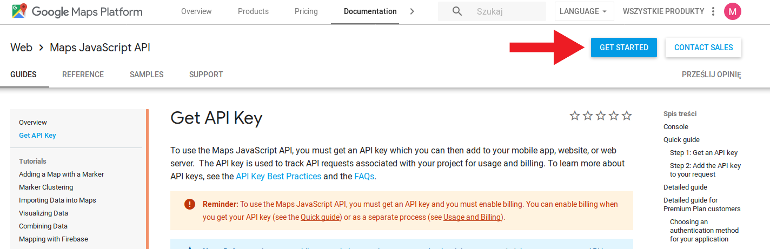Rate the page one star
This screenshot has height=249, width=770.
(x=575, y=116)
